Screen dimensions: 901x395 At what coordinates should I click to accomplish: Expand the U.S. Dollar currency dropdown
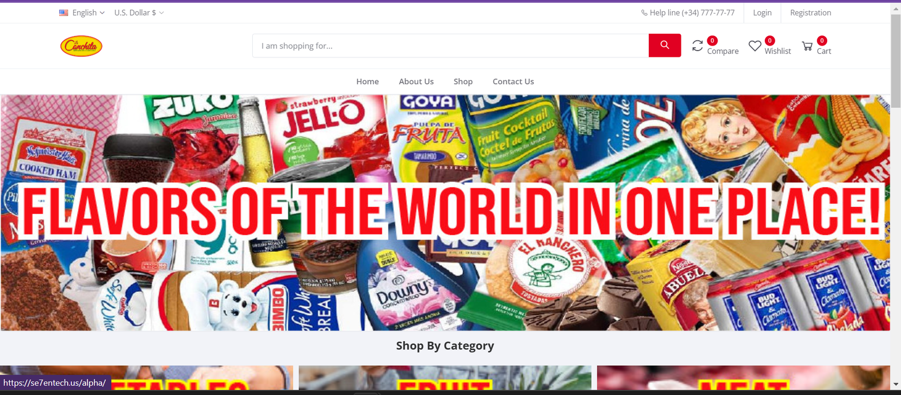139,12
